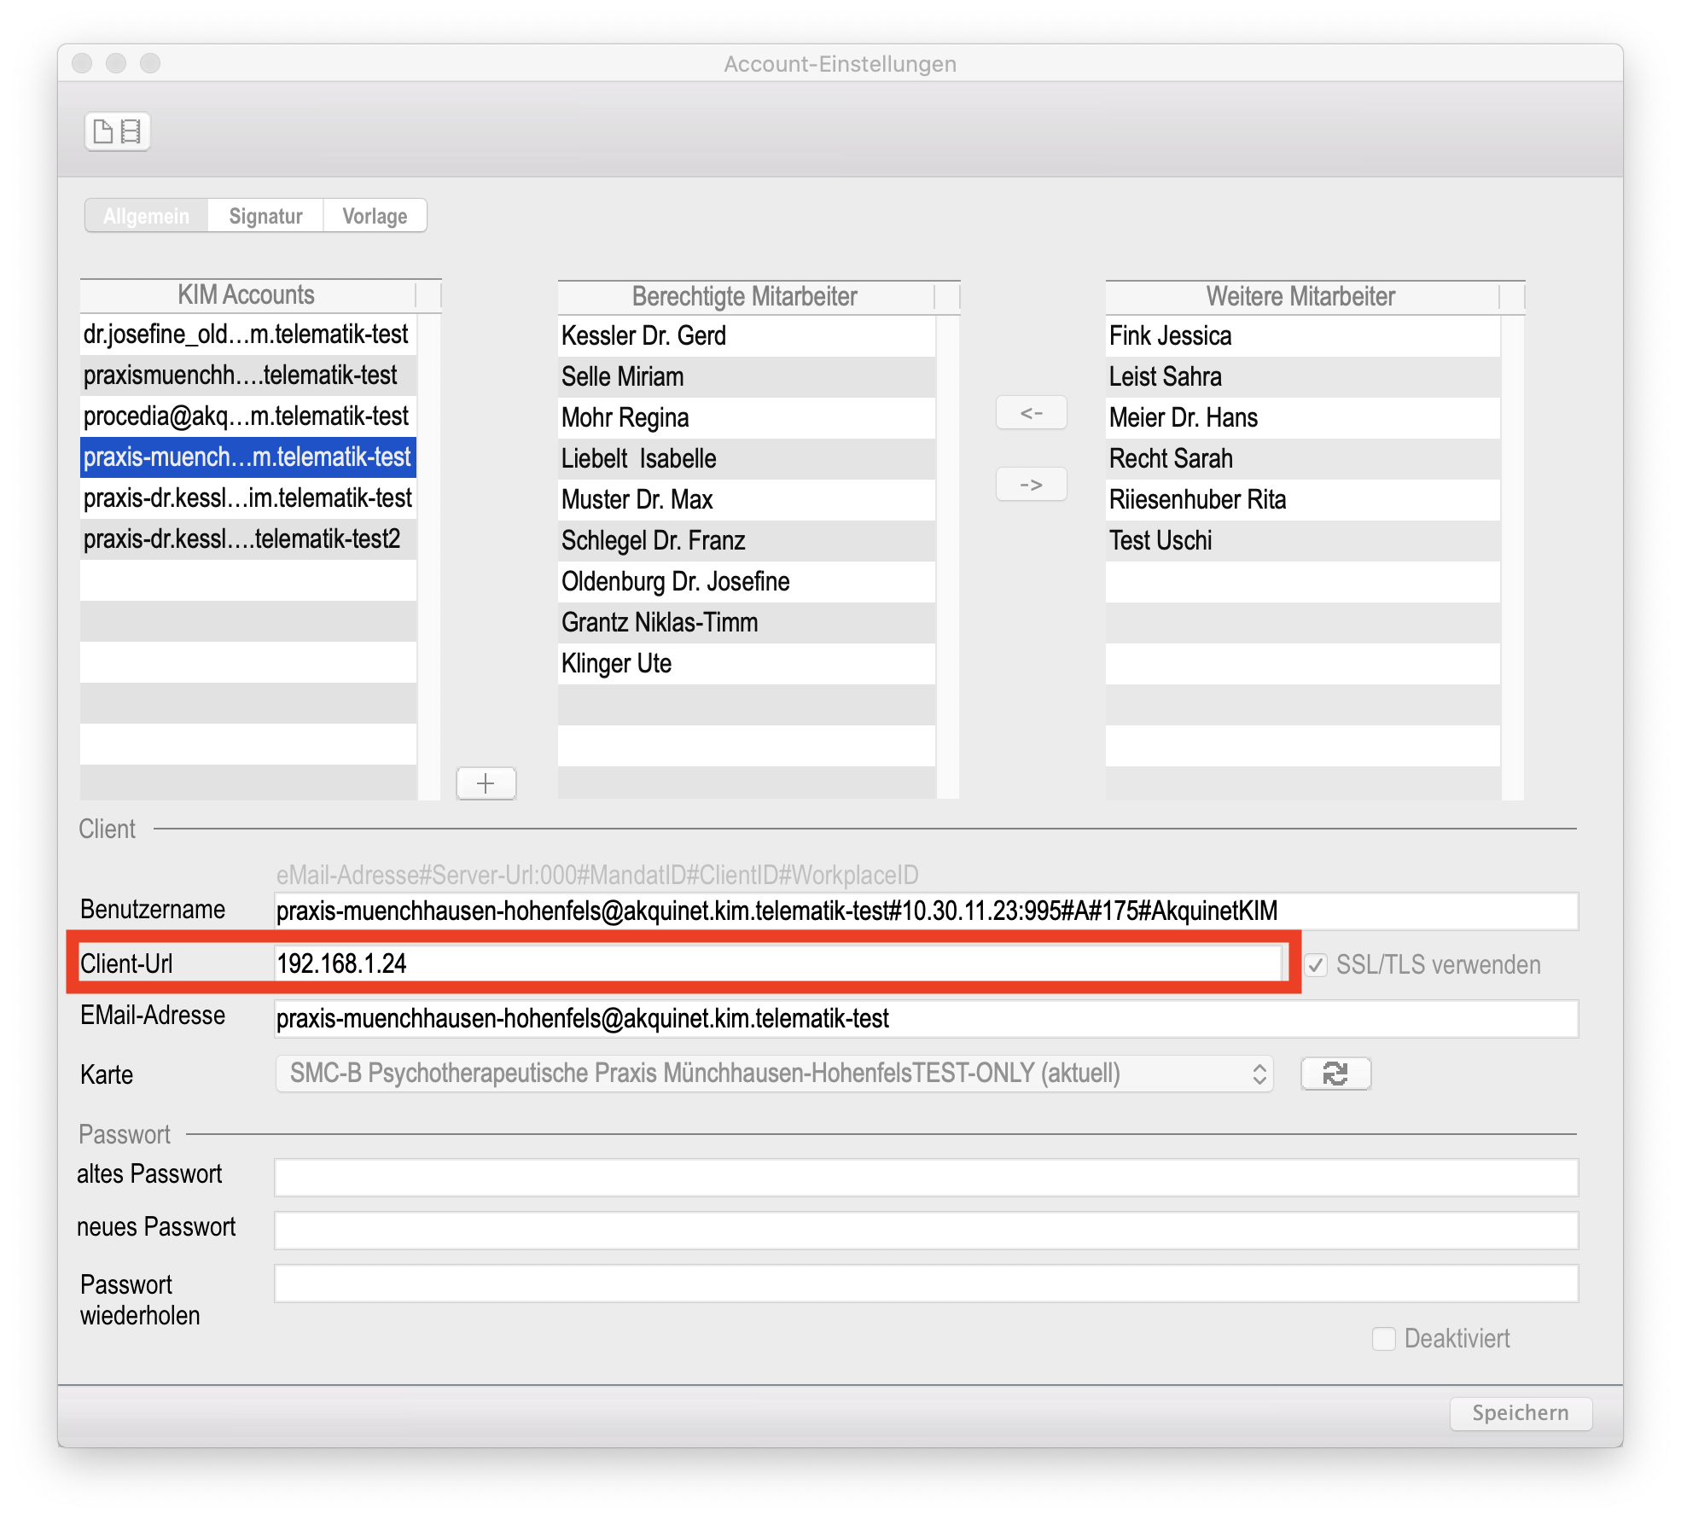
Task: Open the Karte SMC-B dropdown
Action: [x=774, y=1074]
